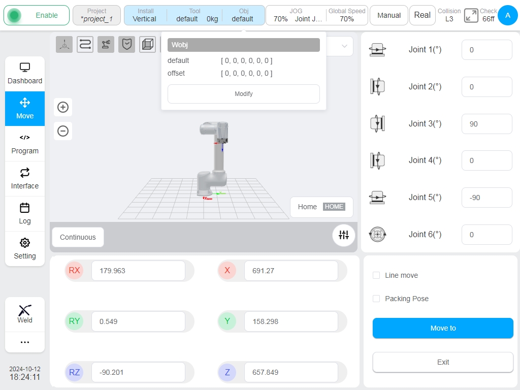520x390 pixels.
Task: Check the Line move checkbox
Action: point(376,275)
